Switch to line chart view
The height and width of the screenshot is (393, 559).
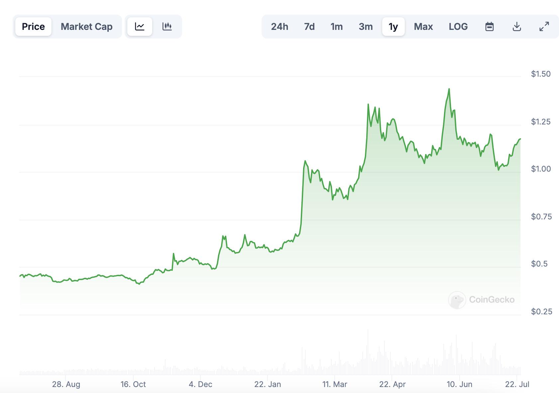point(140,27)
